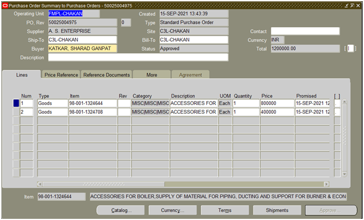Click the descriptive flexfield box beside Total

point(351,49)
